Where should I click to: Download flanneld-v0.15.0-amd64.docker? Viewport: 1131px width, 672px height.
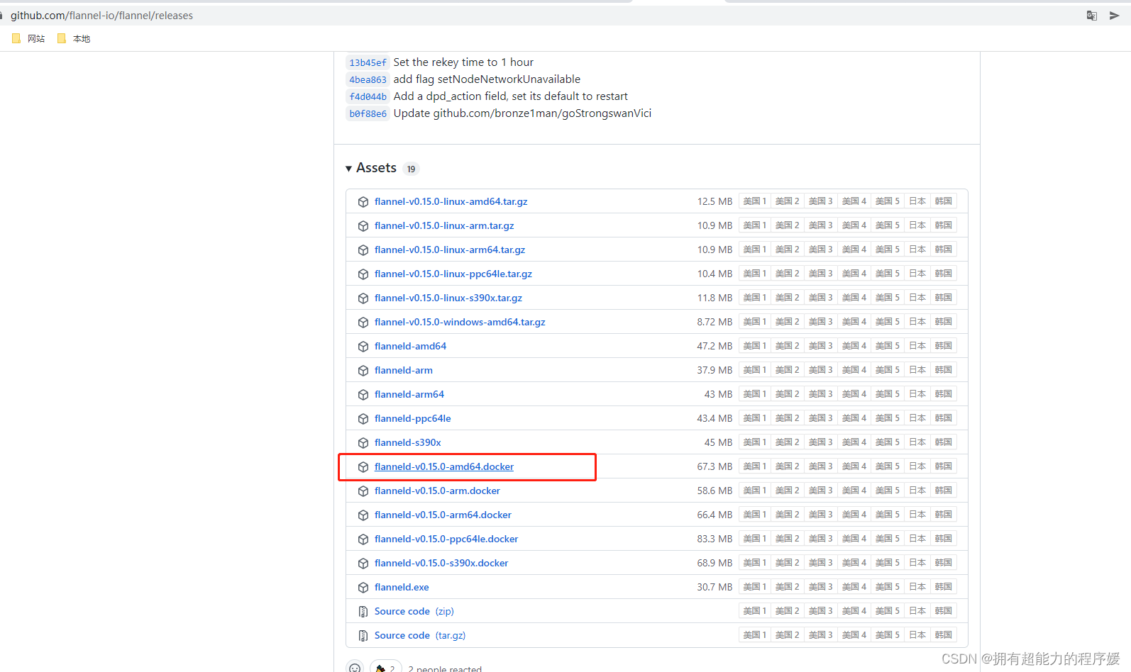pyautogui.click(x=444, y=466)
